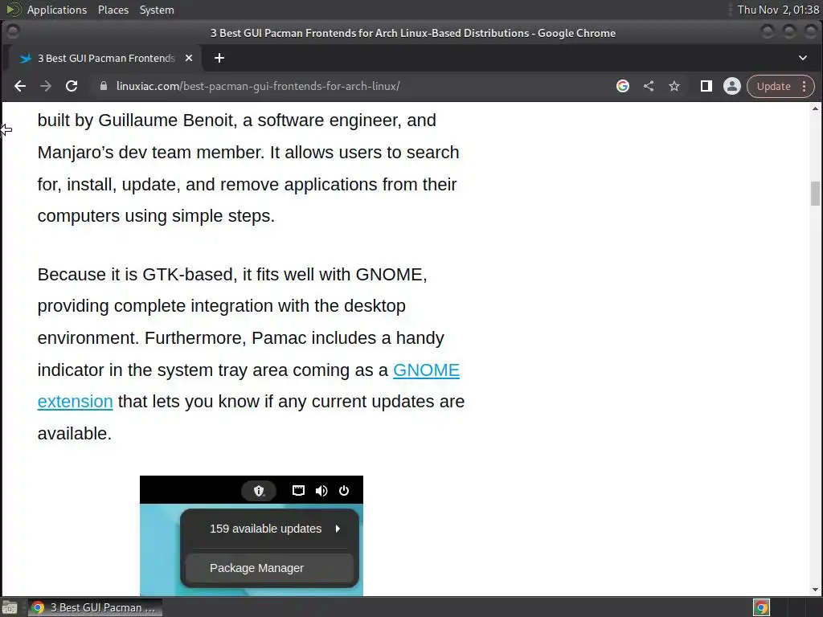Image resolution: width=823 pixels, height=617 pixels.
Task: Share this page
Action: coord(649,86)
